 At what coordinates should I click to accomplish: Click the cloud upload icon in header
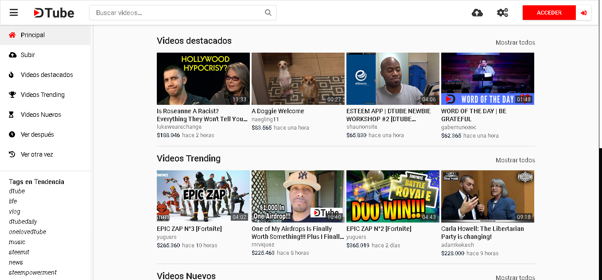pyautogui.click(x=477, y=13)
